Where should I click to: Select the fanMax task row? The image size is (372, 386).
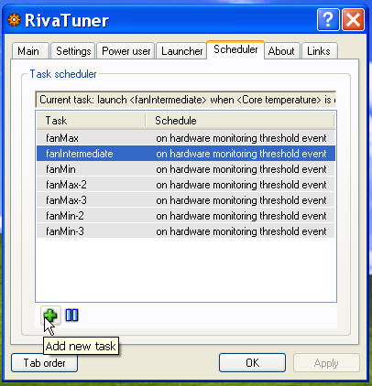point(186,138)
